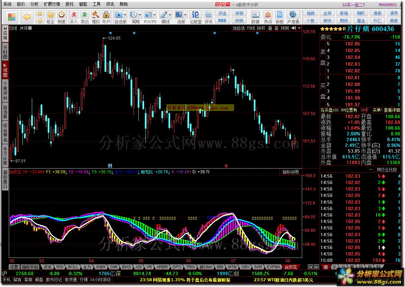This screenshot has width=405, height=287.
Task: Open 模拟 simulated trading gavel icon
Action: (x=95, y=17)
